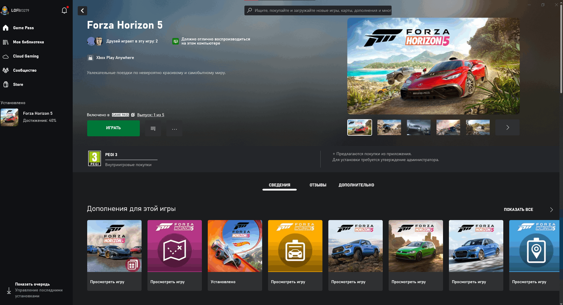This screenshot has height=305, width=563.
Task: Switch to the ОТЗЫВЫ tab
Action: click(318, 185)
